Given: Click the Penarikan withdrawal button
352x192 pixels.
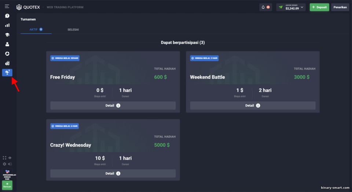Looking at the screenshot, I should point(340,7).
